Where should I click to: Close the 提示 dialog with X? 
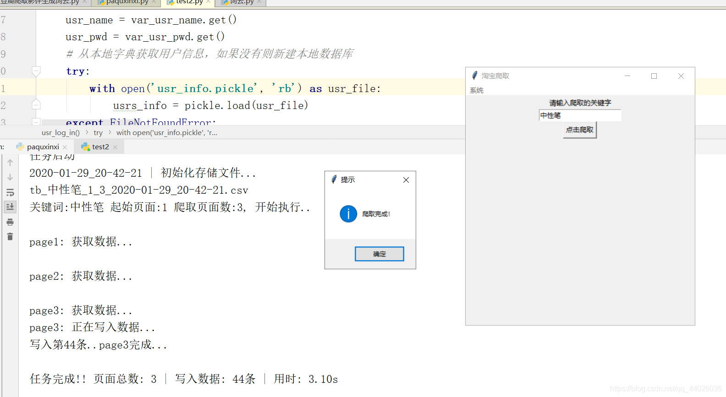[406, 180]
